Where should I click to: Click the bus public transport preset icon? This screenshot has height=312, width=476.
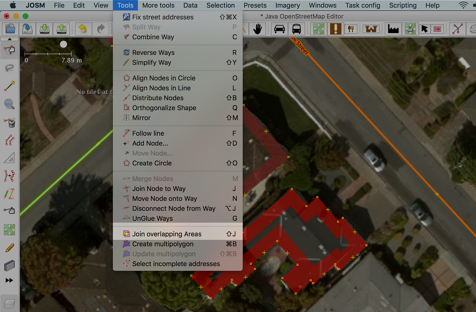(x=296, y=29)
